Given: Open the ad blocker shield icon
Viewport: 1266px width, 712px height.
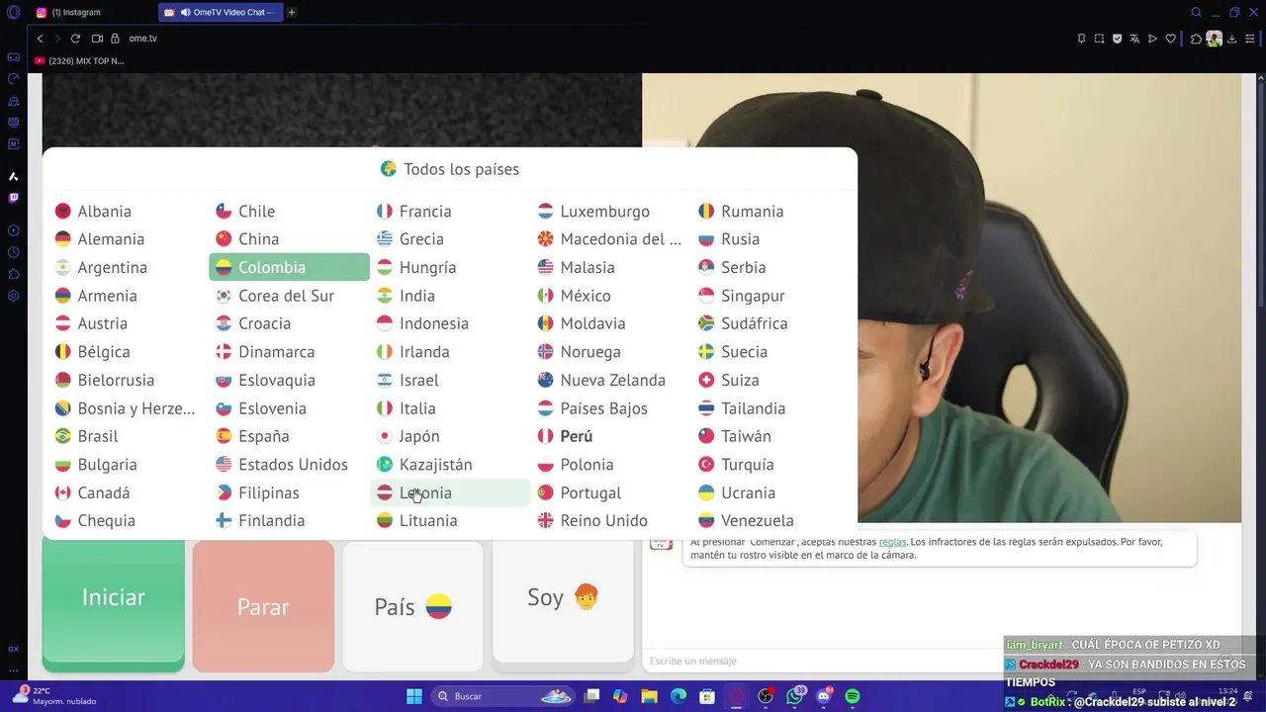Looking at the screenshot, I should coord(1117,39).
